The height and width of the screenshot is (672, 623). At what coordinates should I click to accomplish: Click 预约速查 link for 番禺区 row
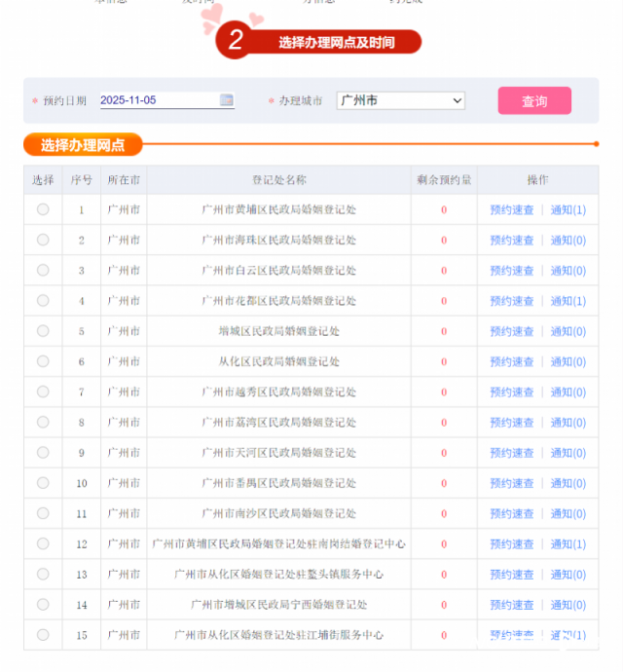click(512, 484)
